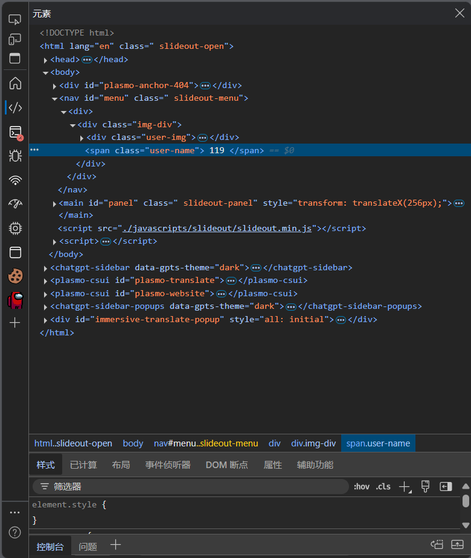Expand quick view panel upward icon
Image resolution: width=471 pixels, height=558 pixels.
457,545
